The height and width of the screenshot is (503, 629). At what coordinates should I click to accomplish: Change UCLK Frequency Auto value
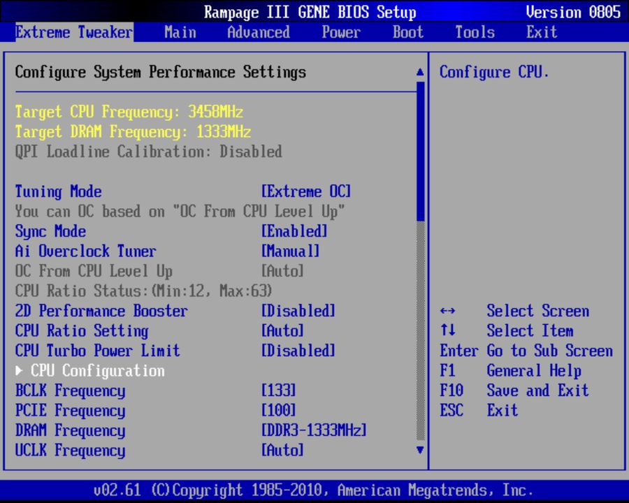[x=282, y=450]
